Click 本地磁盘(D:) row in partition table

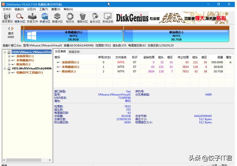[x=144, y=67]
